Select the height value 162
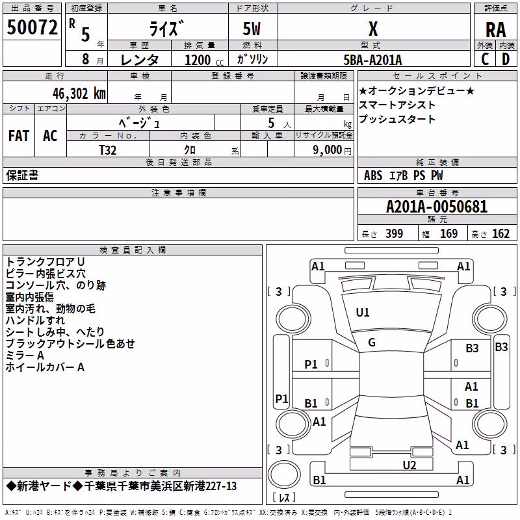Screen dimensions: 520x520 [x=500, y=233]
